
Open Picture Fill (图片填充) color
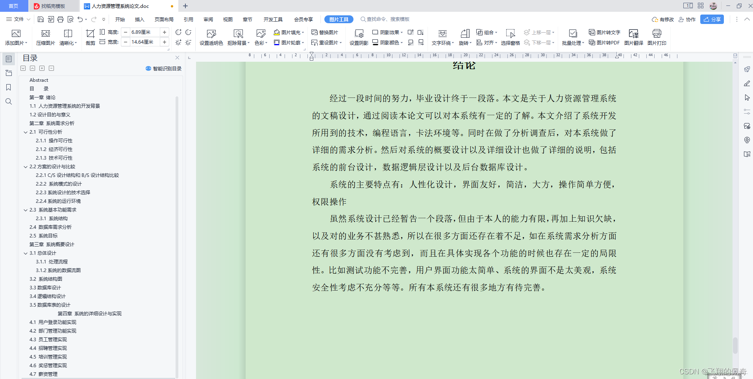[289, 32]
